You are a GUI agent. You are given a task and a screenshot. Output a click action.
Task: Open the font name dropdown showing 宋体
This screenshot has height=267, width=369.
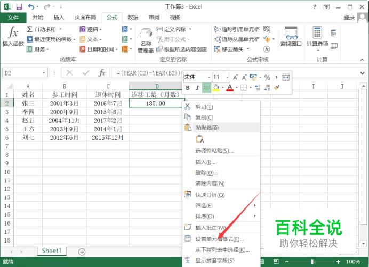pos(208,77)
